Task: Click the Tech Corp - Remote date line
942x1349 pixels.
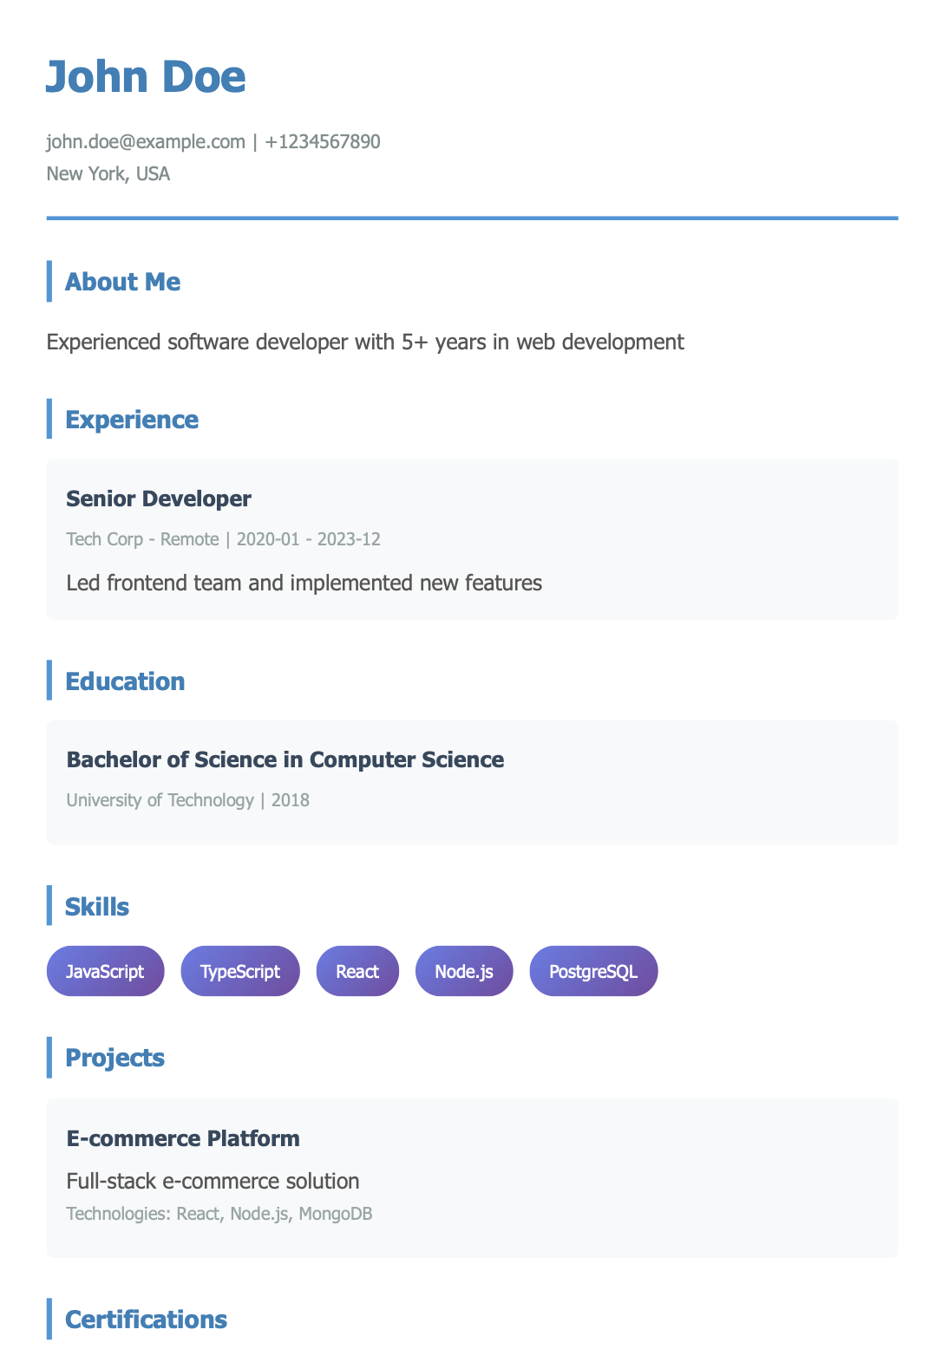Action: (223, 539)
